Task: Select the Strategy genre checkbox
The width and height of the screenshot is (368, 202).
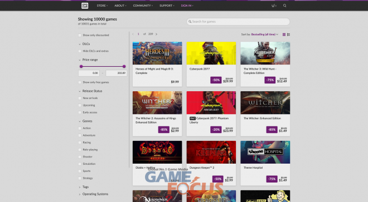Action: pyautogui.click(x=80, y=178)
